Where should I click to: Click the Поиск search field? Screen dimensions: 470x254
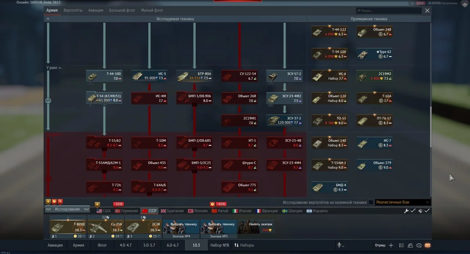388,11
